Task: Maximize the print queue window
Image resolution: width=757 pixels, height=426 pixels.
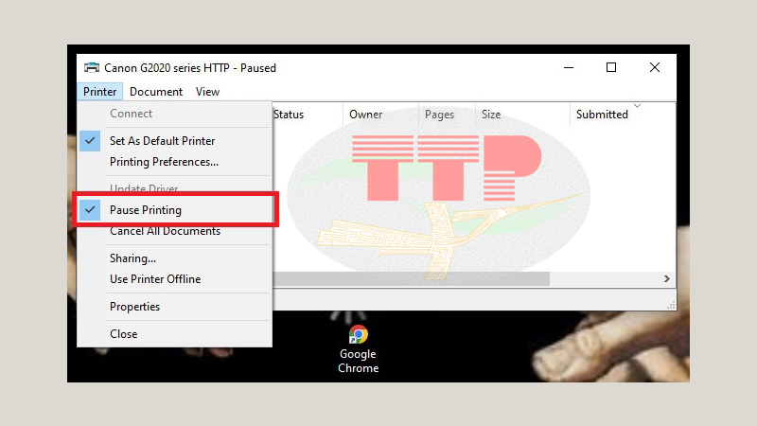Action: 611,67
